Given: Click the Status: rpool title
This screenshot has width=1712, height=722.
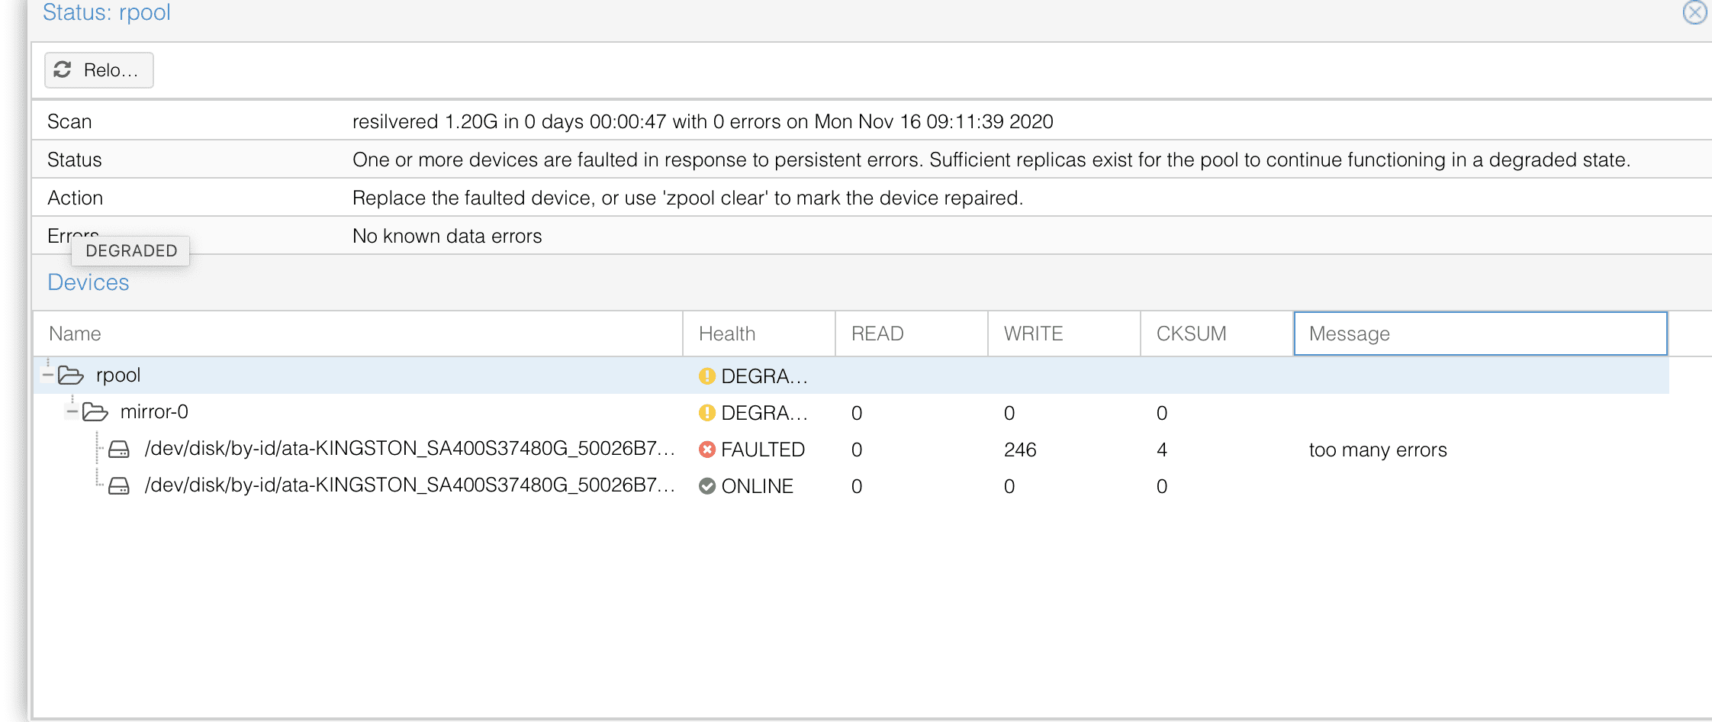Looking at the screenshot, I should (x=107, y=12).
